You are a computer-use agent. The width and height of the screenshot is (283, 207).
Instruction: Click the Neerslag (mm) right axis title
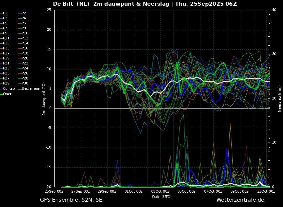coord(280,98)
